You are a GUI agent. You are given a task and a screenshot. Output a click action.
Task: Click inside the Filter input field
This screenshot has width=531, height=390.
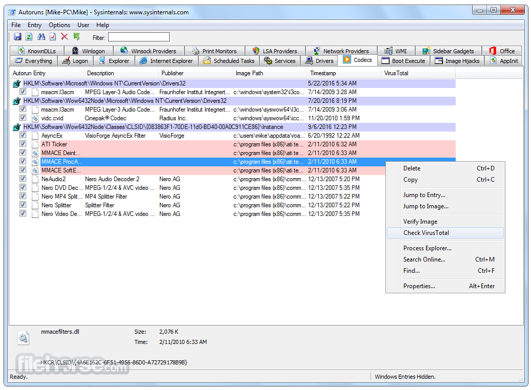click(x=139, y=37)
